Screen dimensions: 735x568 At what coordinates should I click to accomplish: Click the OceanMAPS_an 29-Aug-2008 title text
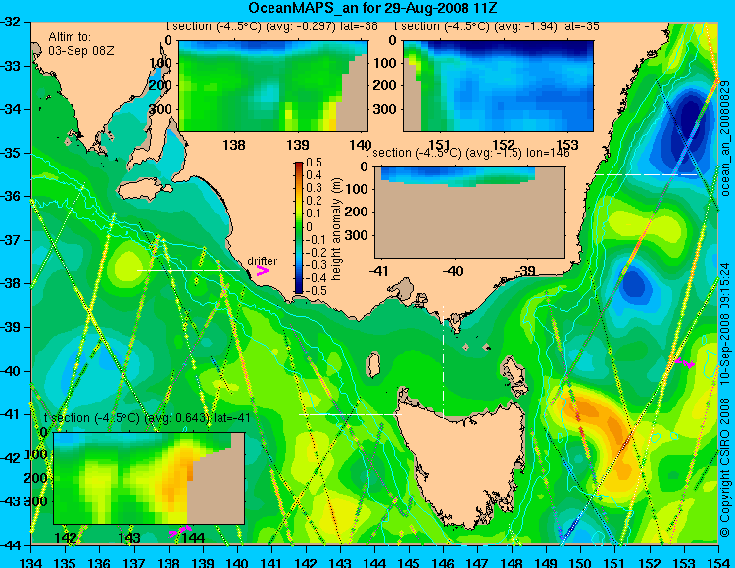372,8
